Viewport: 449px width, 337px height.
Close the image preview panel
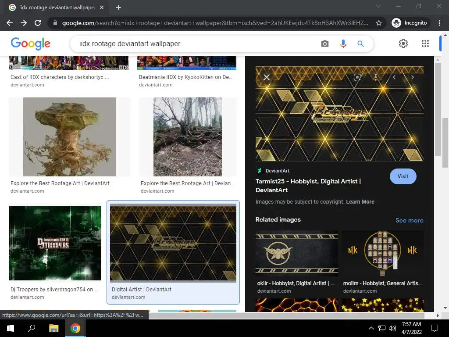(267, 77)
